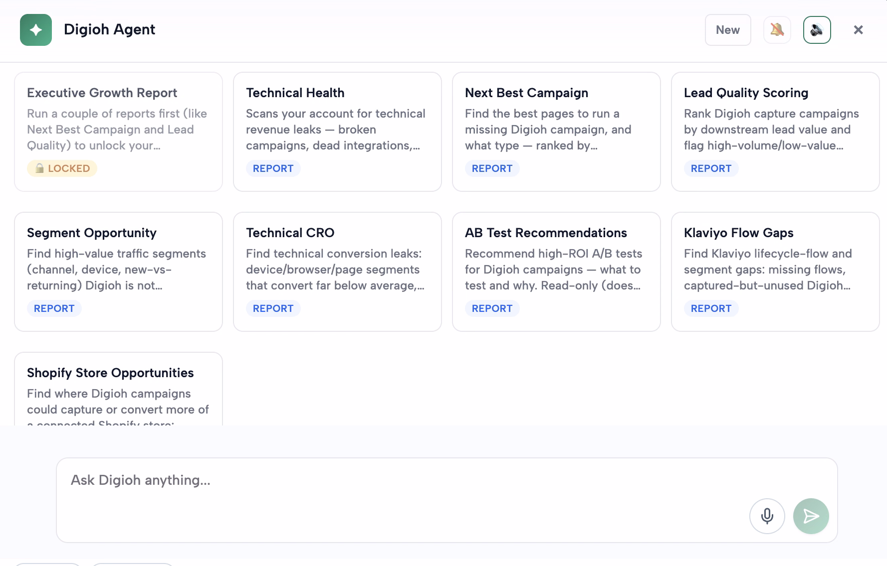The width and height of the screenshot is (887, 566).
Task: Open the Segment Opportunity card
Action: [118, 272]
